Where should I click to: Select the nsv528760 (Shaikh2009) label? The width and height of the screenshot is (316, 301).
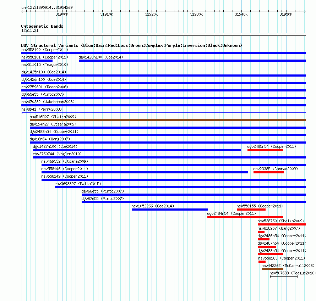tap(281, 221)
